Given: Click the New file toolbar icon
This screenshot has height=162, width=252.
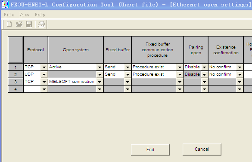Looking at the screenshot, I should click(x=9, y=24).
